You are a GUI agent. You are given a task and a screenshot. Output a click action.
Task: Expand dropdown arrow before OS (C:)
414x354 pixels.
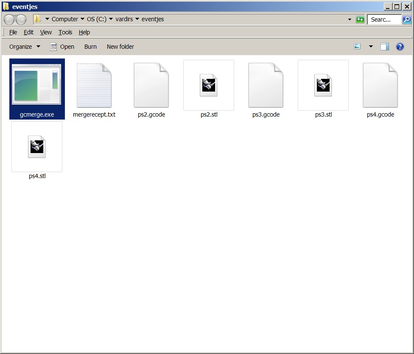click(82, 19)
